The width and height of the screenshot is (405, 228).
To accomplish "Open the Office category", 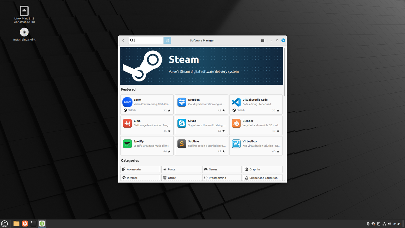I will (181, 178).
